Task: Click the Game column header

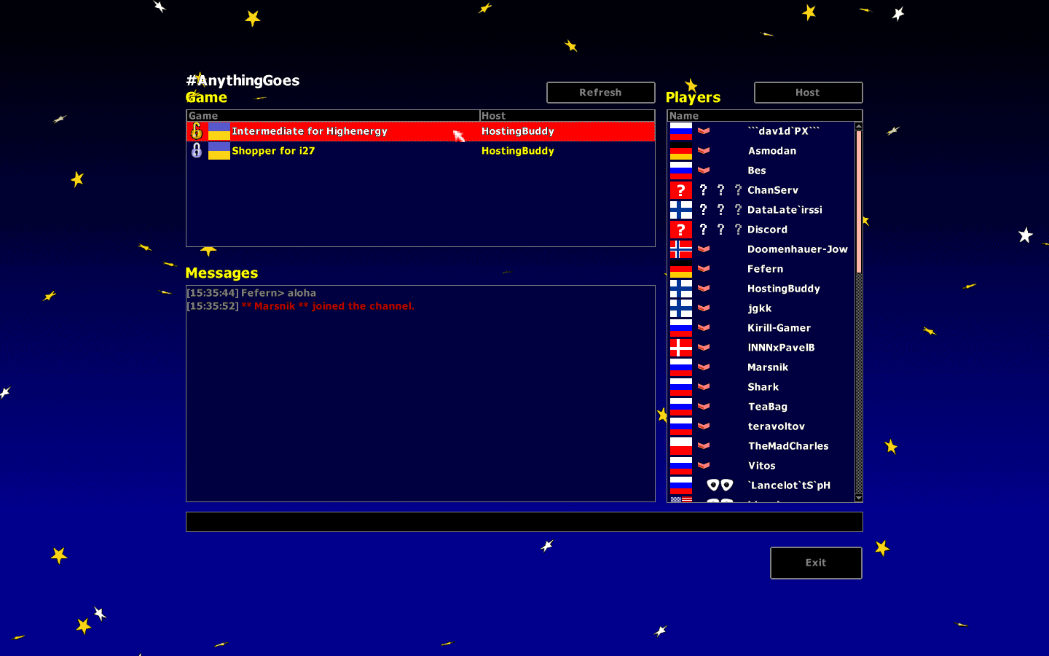Action: (333, 116)
